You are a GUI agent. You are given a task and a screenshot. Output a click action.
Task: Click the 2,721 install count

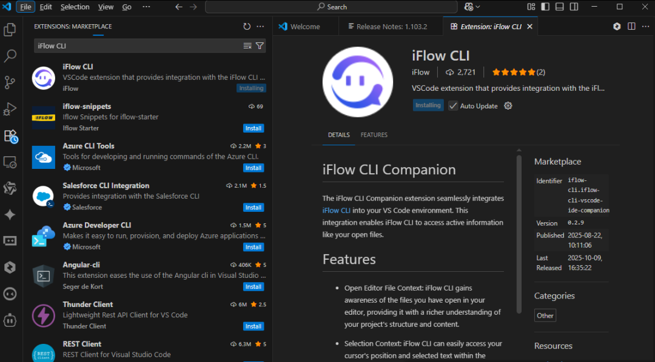point(461,73)
